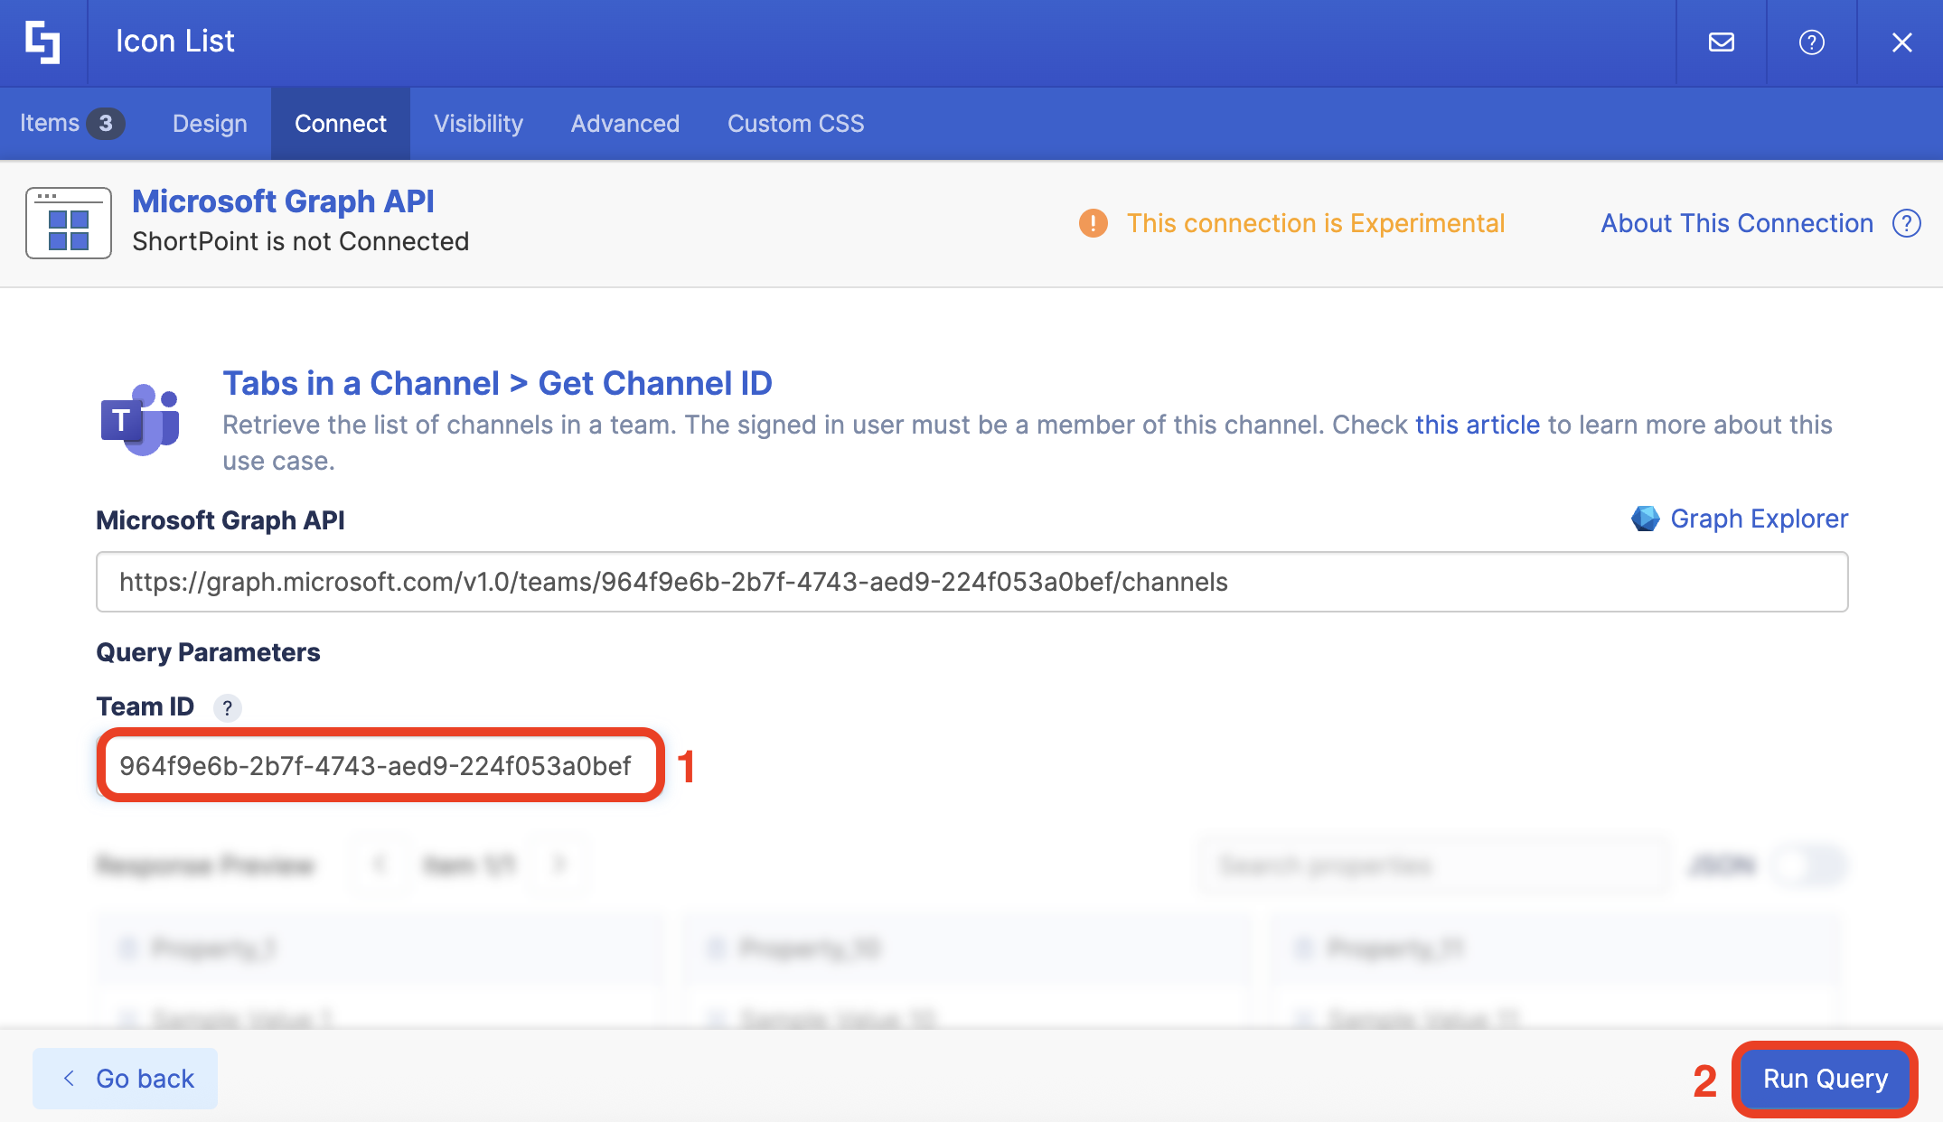Click the About This Connection help icon
This screenshot has width=1943, height=1122.
click(1906, 223)
